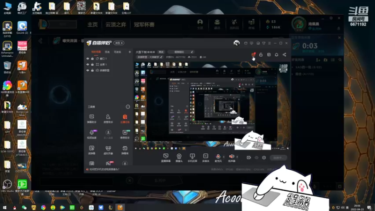Image resolution: width=375 pixels, height=211 pixels.
Task: Open 主页 tab in League client
Action: (x=92, y=24)
